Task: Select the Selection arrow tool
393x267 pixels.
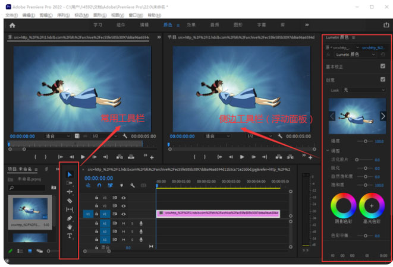Action: tap(70, 174)
